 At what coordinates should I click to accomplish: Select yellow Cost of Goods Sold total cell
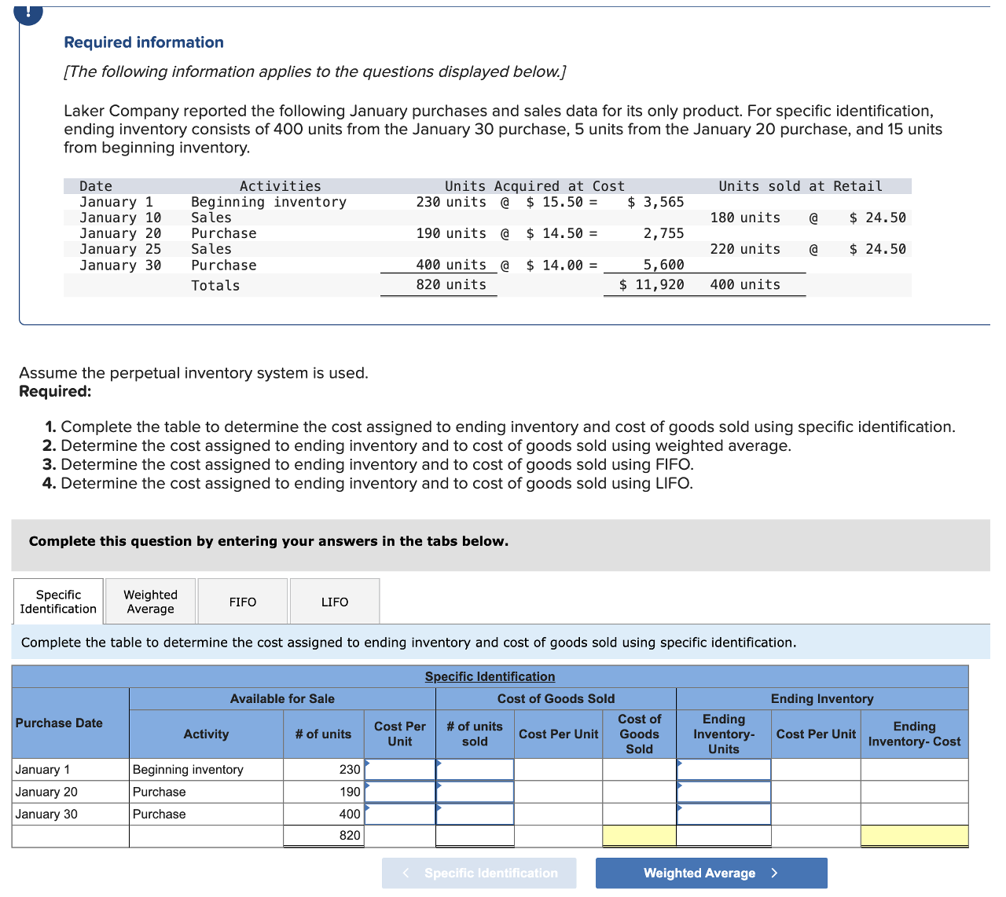click(x=639, y=835)
